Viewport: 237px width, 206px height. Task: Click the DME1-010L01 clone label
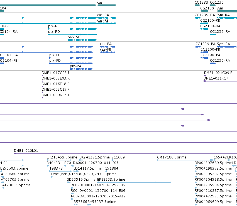coord(26,151)
